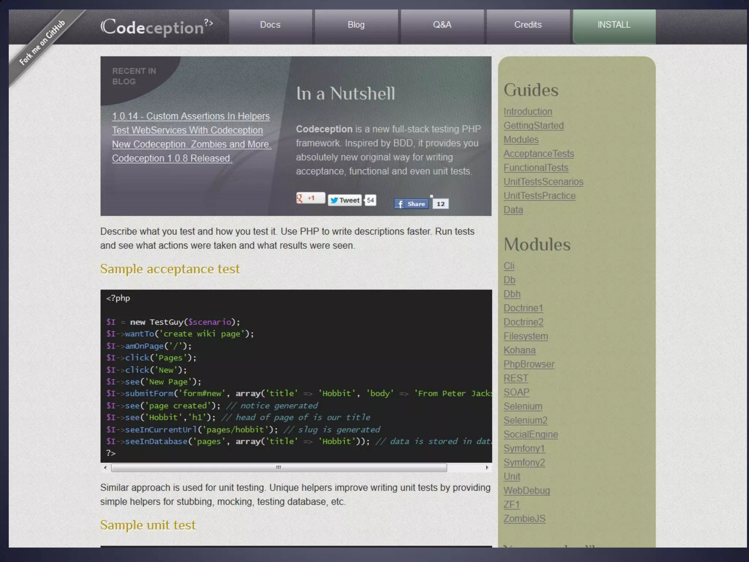Click the horizontal scrollbar thumb under the code
This screenshot has height=562, width=749.
click(x=279, y=468)
